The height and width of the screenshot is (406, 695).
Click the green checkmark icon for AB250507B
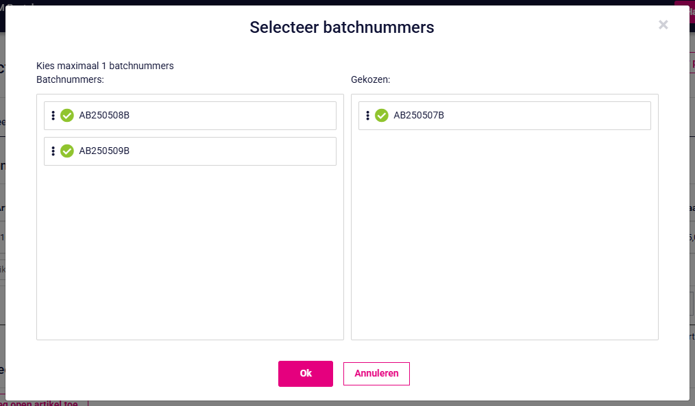point(382,116)
